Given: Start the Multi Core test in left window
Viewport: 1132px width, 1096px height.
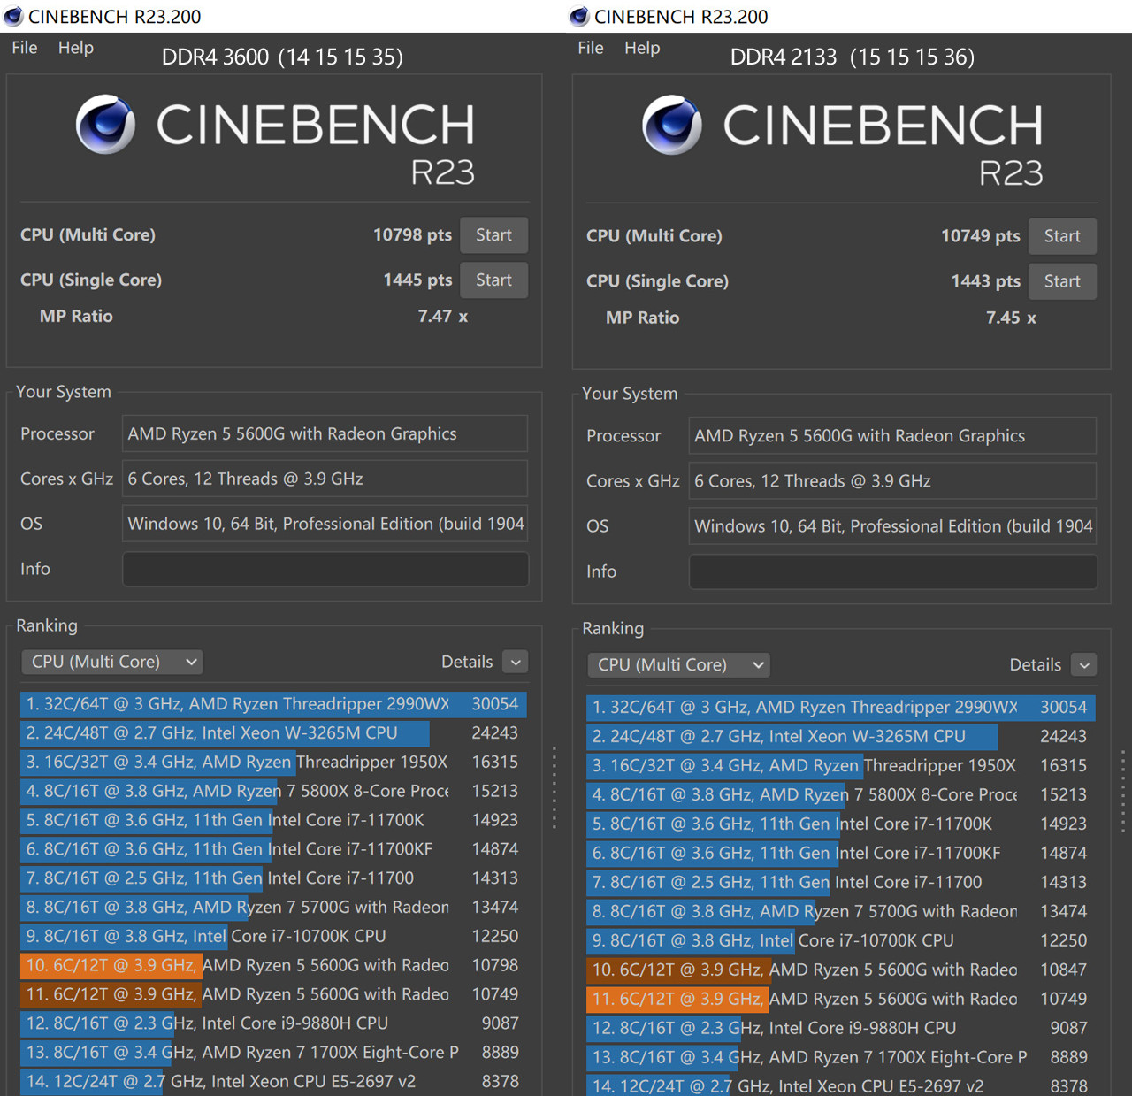Looking at the screenshot, I should point(493,235).
